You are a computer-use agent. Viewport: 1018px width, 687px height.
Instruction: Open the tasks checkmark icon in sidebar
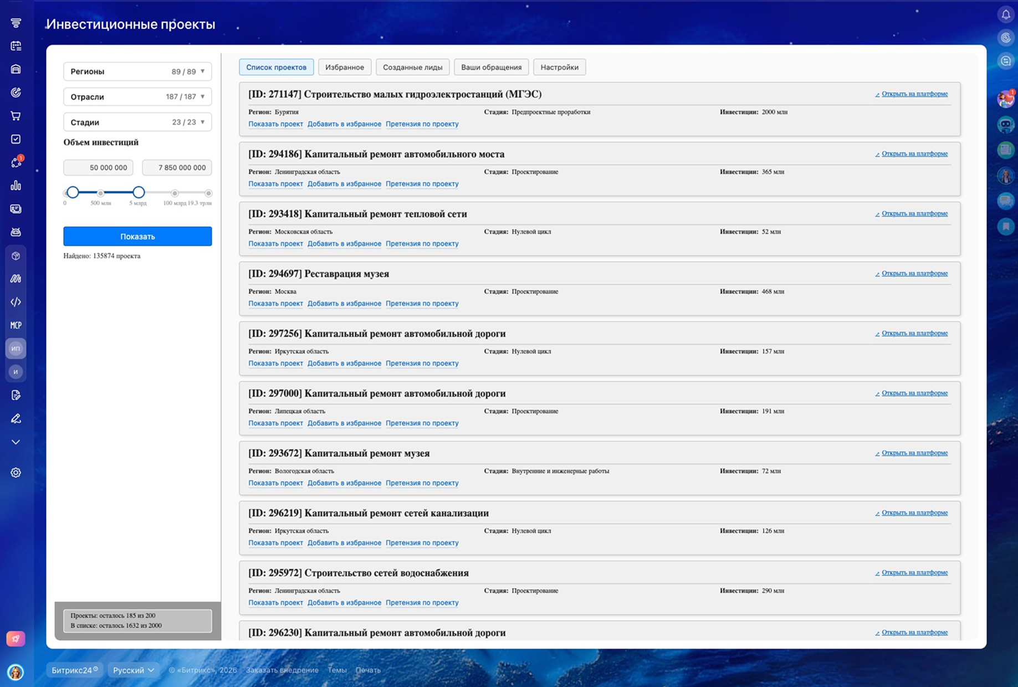(16, 139)
